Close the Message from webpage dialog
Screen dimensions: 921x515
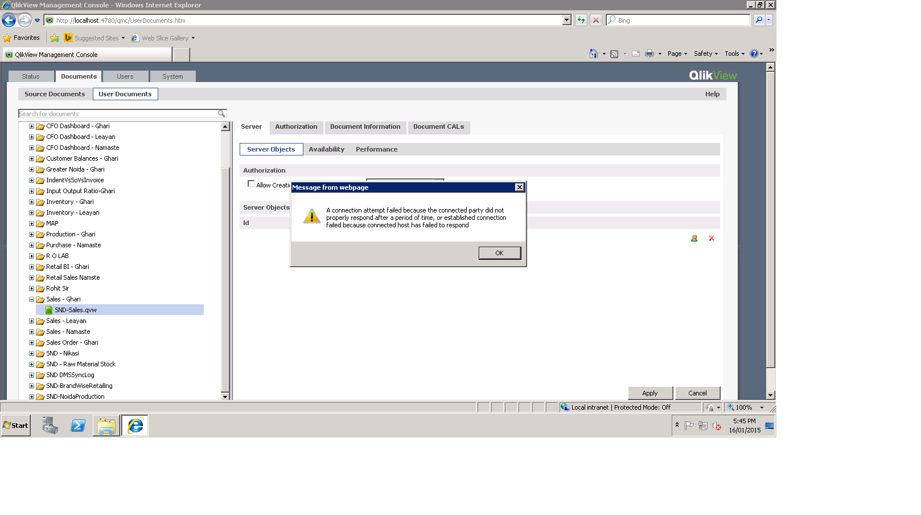(519, 187)
